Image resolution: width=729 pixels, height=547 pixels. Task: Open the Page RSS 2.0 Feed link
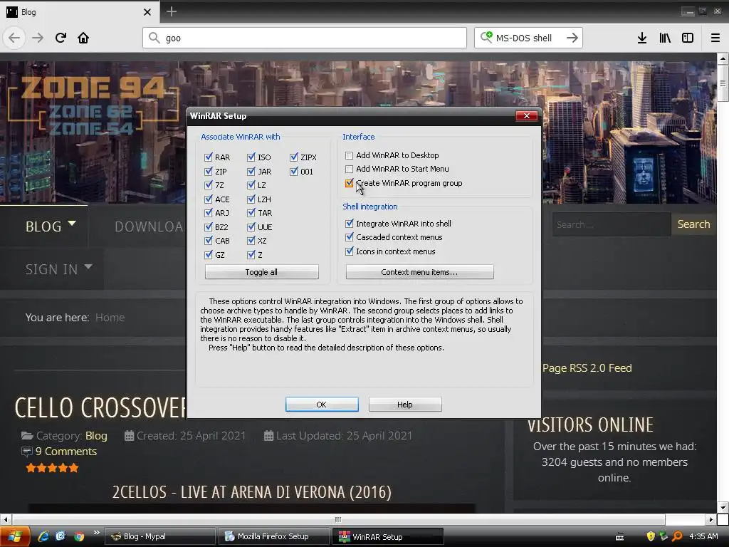point(587,368)
